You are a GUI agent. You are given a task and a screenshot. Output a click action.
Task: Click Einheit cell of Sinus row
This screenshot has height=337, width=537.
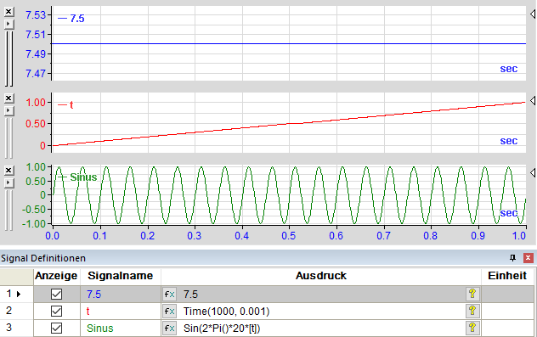point(507,329)
